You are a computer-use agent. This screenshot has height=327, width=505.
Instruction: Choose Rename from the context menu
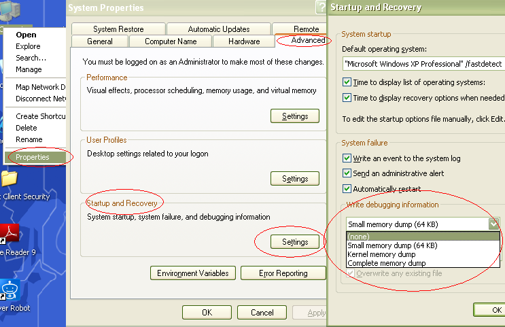click(x=35, y=139)
